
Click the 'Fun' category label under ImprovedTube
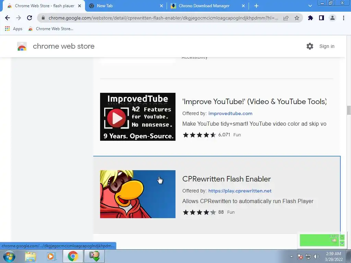pyautogui.click(x=237, y=135)
